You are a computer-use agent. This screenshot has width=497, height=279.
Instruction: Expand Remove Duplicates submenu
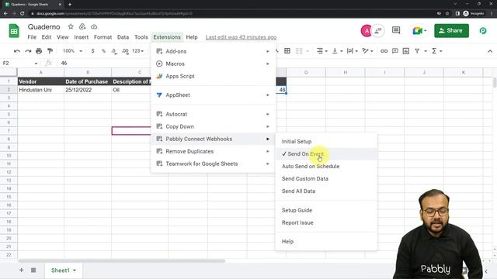[x=213, y=151]
